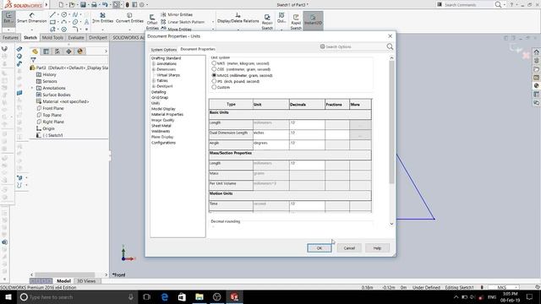Click the Rapid Sketch tool
Image resolution: width=541 pixels, height=304 pixels.
click(296, 22)
